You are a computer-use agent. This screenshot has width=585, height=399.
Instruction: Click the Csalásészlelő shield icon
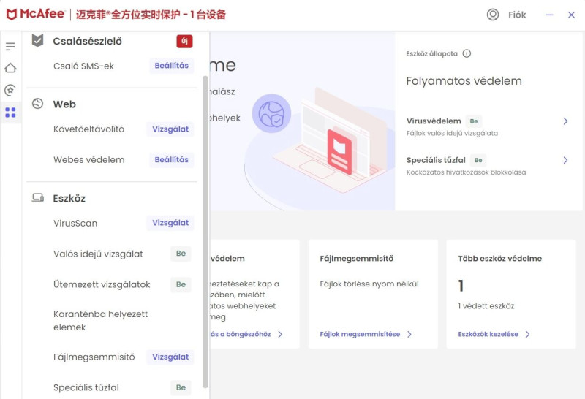(x=38, y=41)
